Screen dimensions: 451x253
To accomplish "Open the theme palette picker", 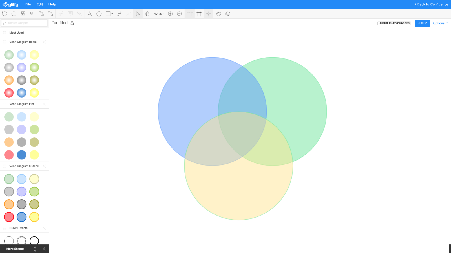I will pos(219,13).
